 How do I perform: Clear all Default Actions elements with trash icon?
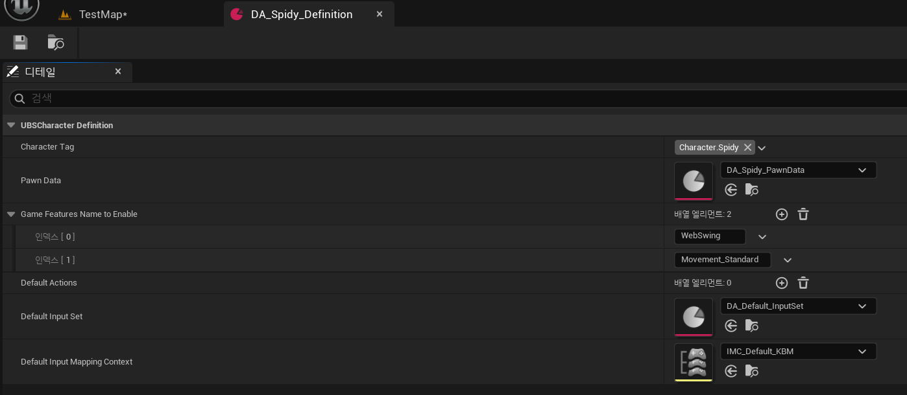click(803, 283)
